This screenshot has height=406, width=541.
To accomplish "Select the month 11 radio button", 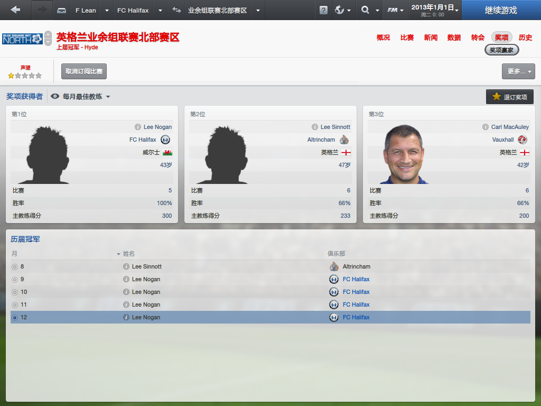I will (15, 305).
